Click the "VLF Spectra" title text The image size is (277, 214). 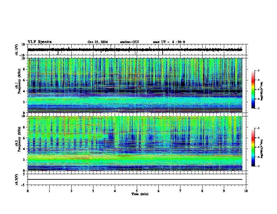40,42
